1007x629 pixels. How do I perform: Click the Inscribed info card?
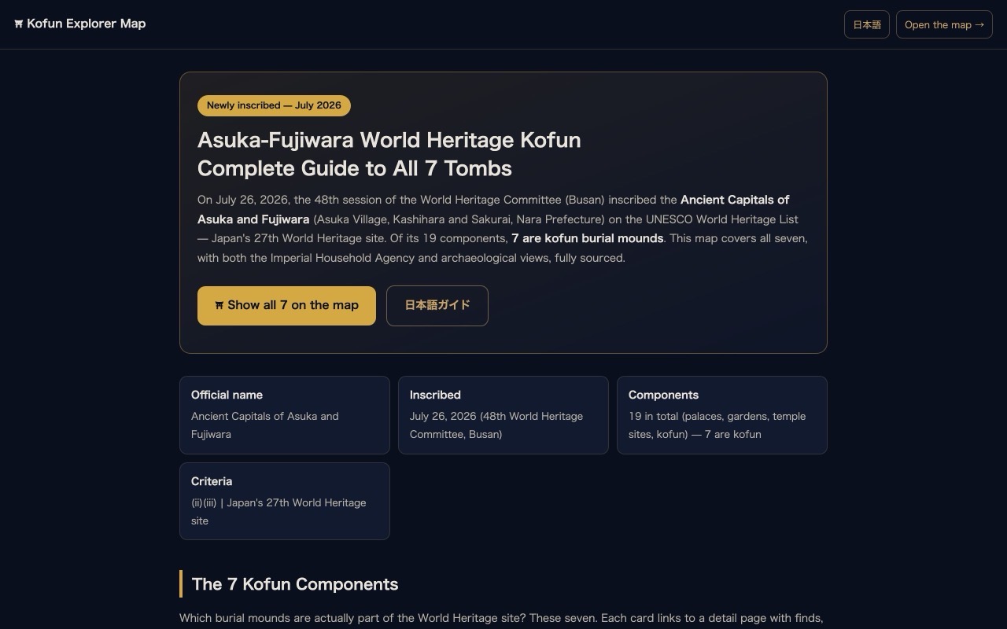[503, 415]
